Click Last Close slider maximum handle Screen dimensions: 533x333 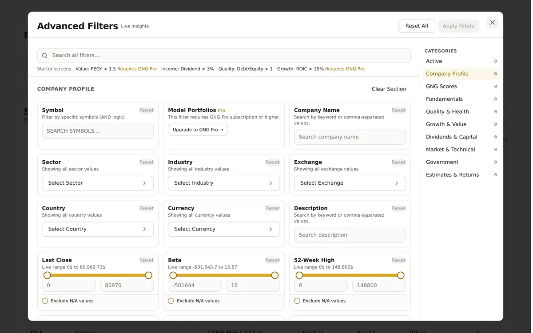[149, 275]
